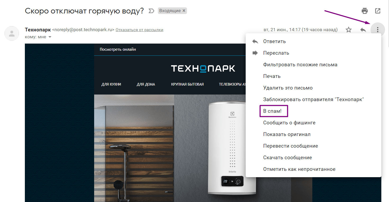
Task: Open email in new window icon
Action: pos(378,11)
